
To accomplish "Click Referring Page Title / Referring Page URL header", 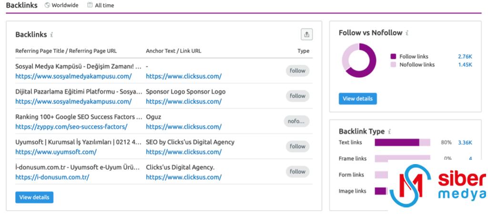I will point(66,51).
